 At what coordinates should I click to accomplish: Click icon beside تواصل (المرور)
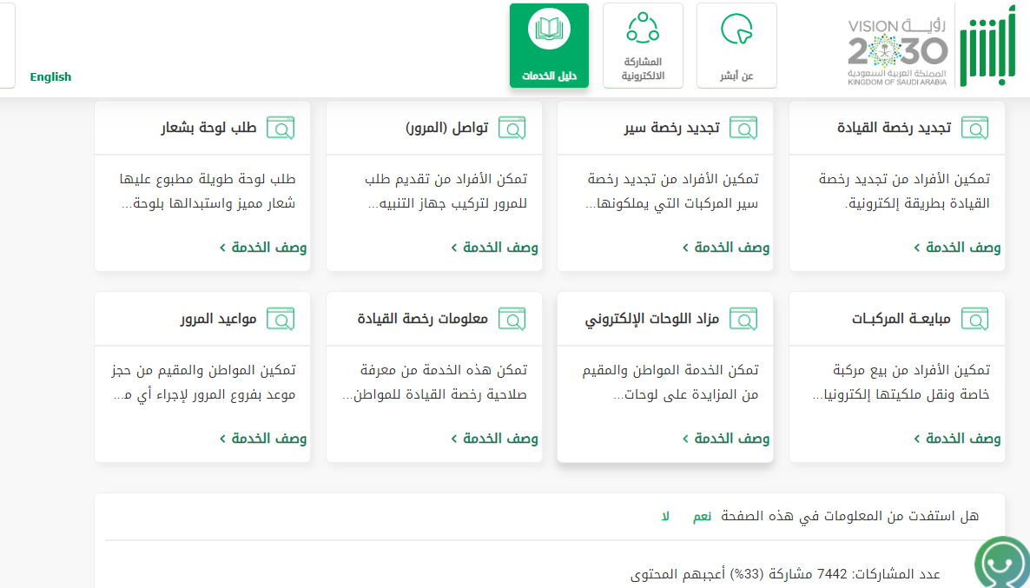(x=512, y=128)
